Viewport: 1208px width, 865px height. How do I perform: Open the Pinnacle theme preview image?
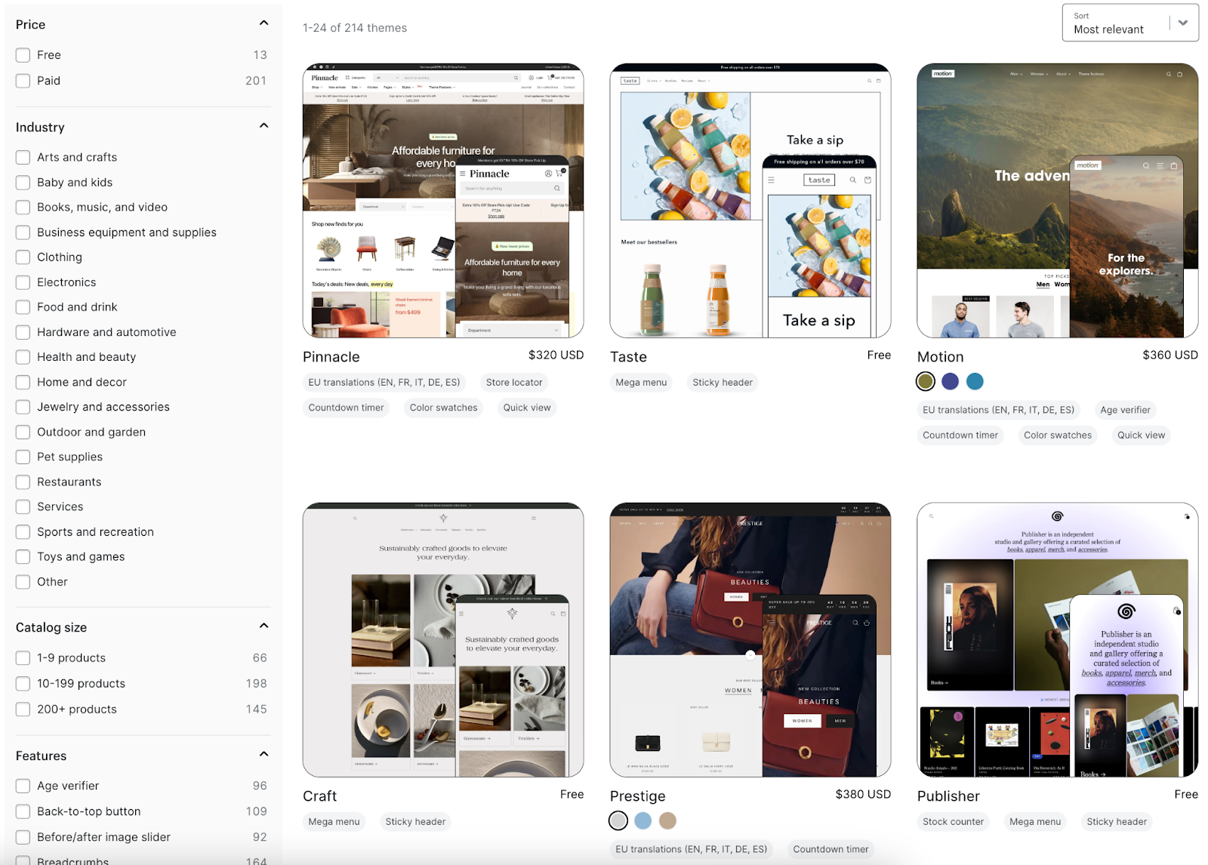(x=443, y=201)
